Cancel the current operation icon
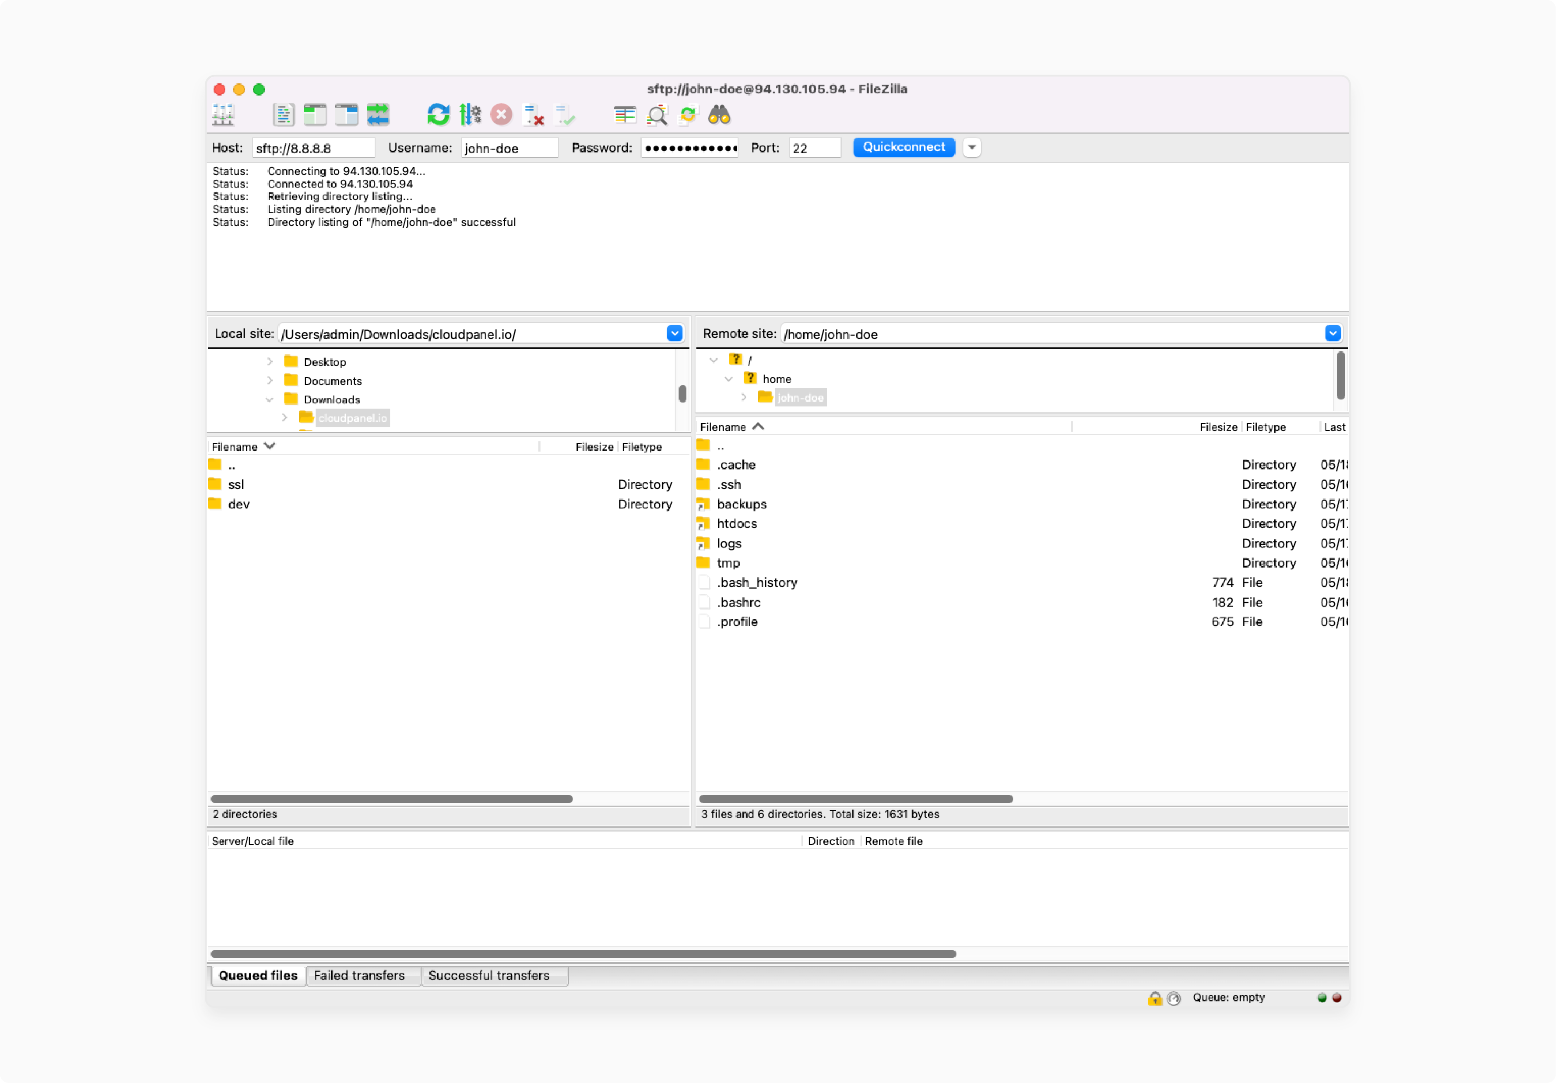This screenshot has width=1556, height=1083. point(501,115)
